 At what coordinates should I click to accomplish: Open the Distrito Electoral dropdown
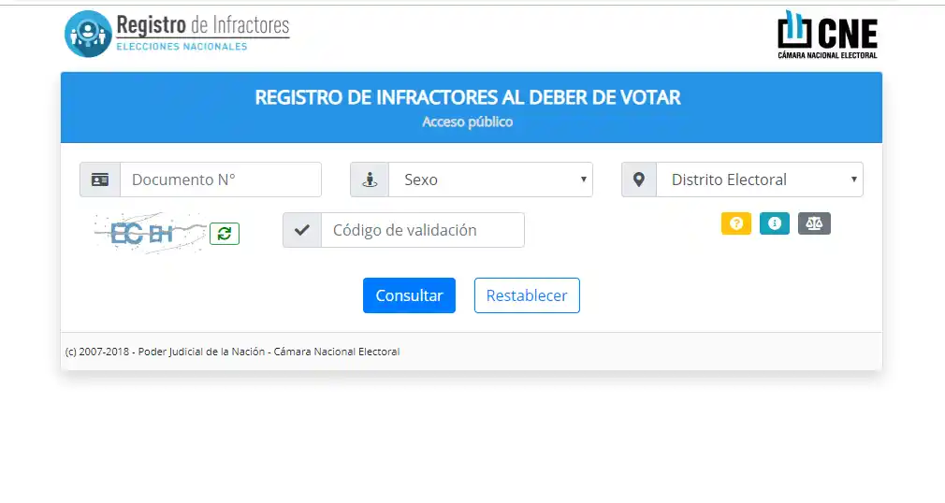(760, 180)
